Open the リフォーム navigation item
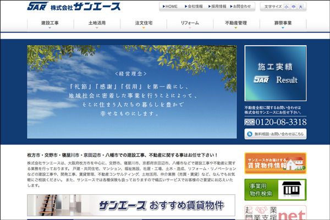 [x=190, y=24]
